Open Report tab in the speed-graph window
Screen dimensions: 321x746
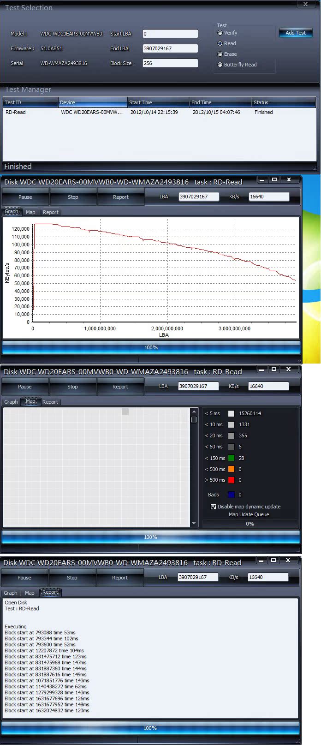(x=51, y=212)
